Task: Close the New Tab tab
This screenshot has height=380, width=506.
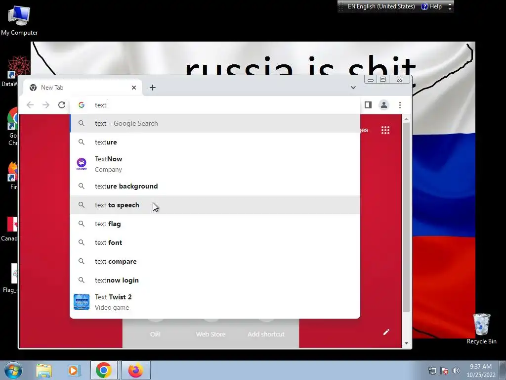Action: (x=134, y=88)
